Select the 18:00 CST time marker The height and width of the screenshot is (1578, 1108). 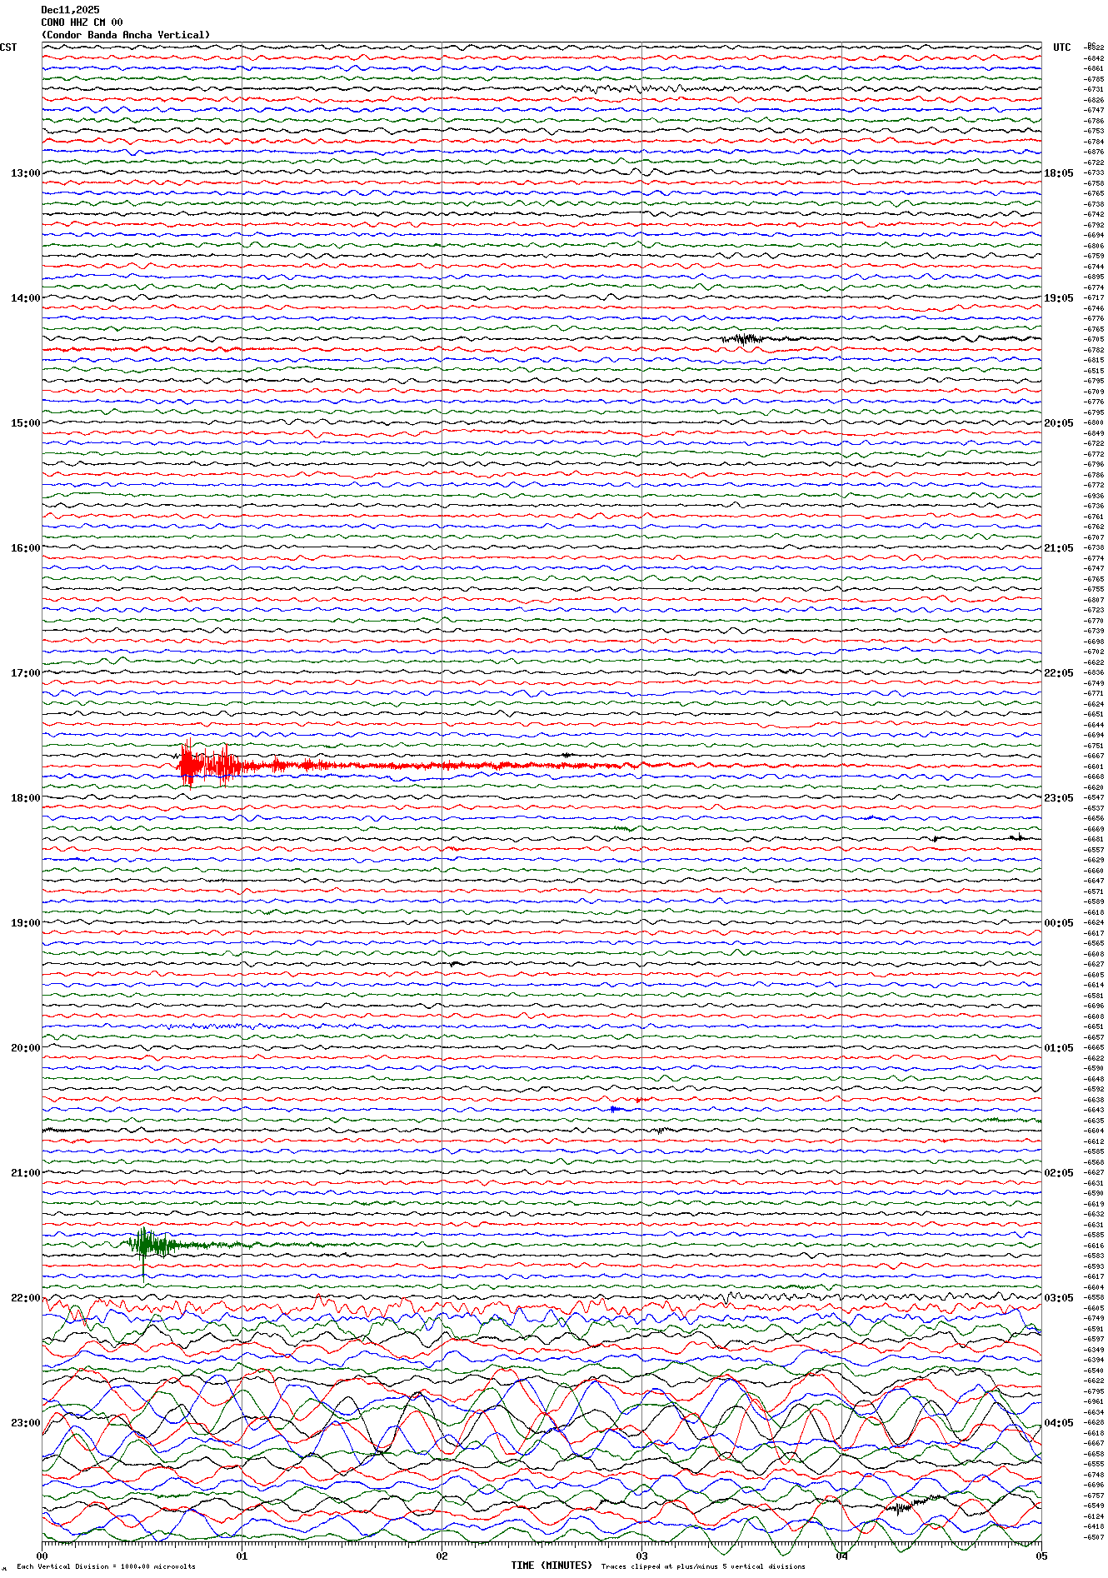[25, 798]
